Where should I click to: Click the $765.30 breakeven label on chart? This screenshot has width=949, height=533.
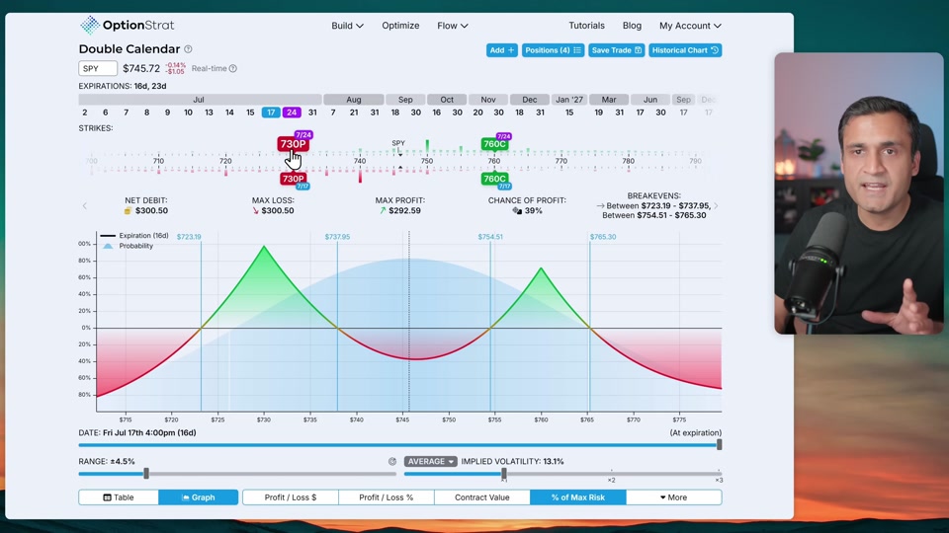(603, 237)
